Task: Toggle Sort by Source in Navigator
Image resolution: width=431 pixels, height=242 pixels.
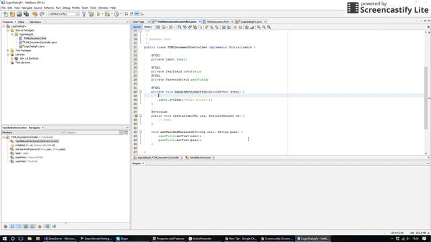Action: [54, 227]
